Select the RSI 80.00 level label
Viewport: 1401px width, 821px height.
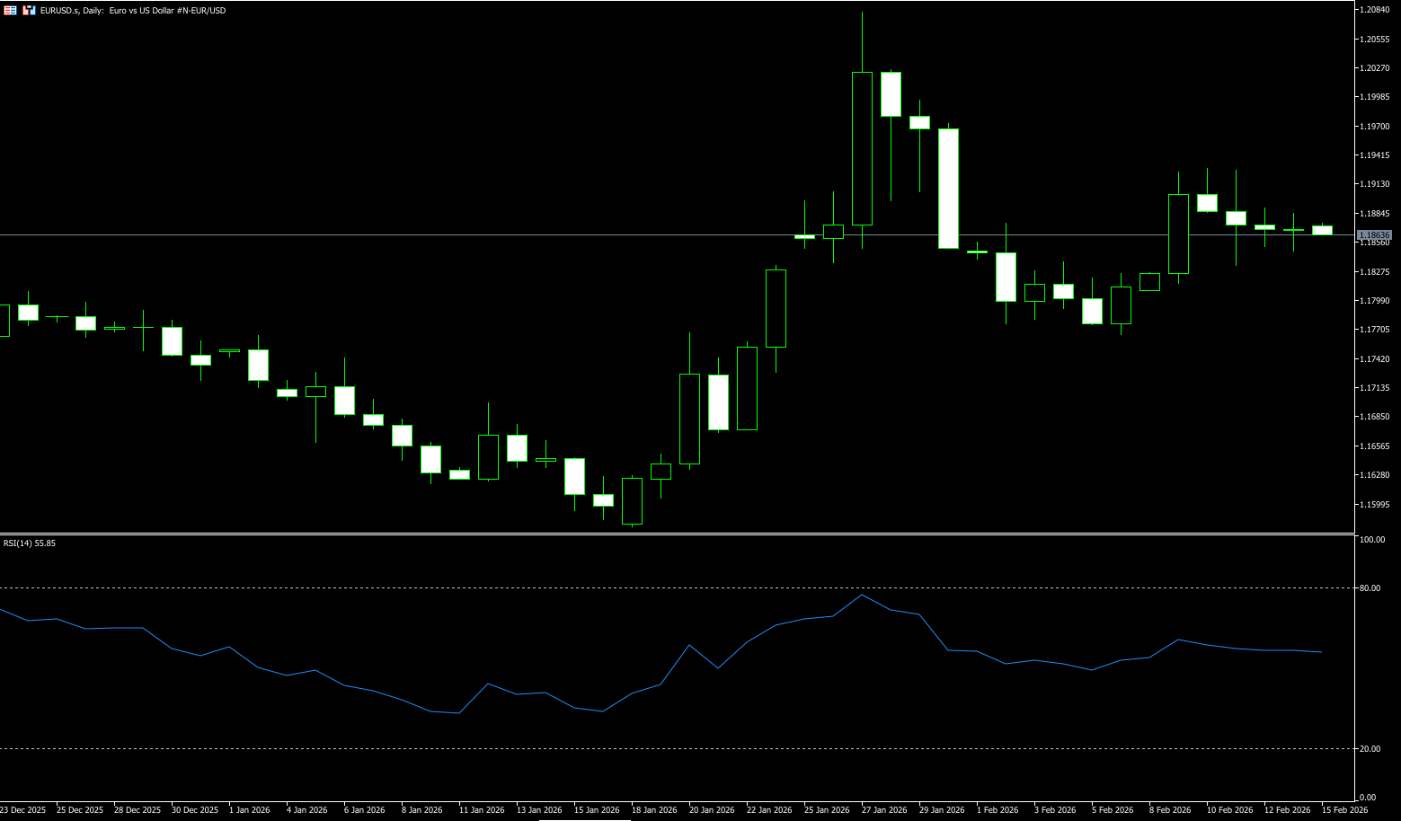[1370, 588]
